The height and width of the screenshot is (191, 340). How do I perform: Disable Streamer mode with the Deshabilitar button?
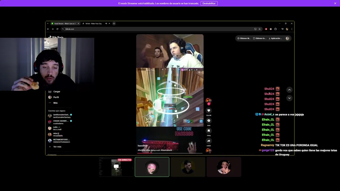(x=209, y=3)
